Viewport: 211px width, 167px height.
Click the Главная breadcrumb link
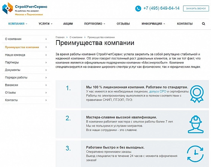(x=60, y=37)
